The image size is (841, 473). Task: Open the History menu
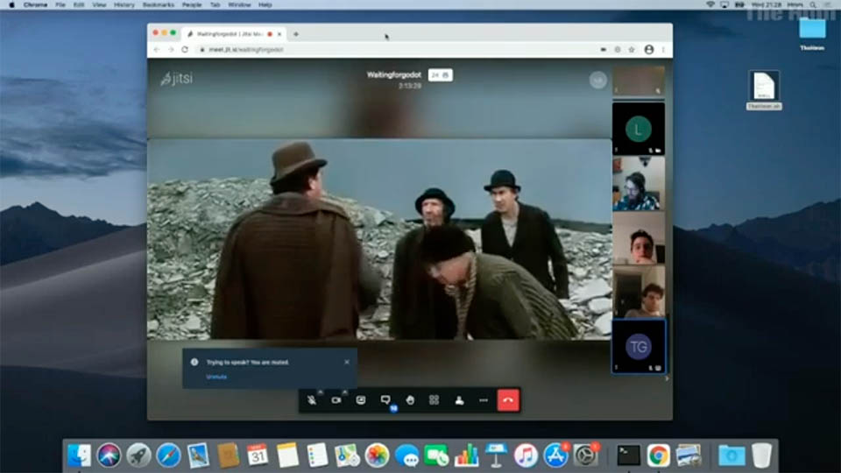(x=124, y=4)
